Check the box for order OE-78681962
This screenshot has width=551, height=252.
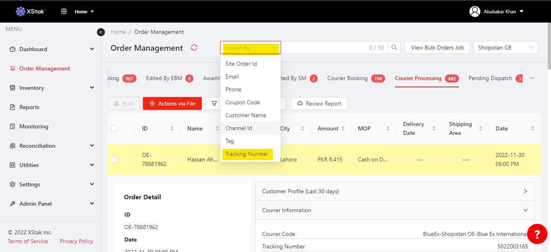[x=114, y=159]
